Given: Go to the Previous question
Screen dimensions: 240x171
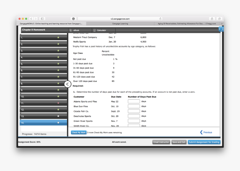Looking at the screenshot, I should 206,132.
